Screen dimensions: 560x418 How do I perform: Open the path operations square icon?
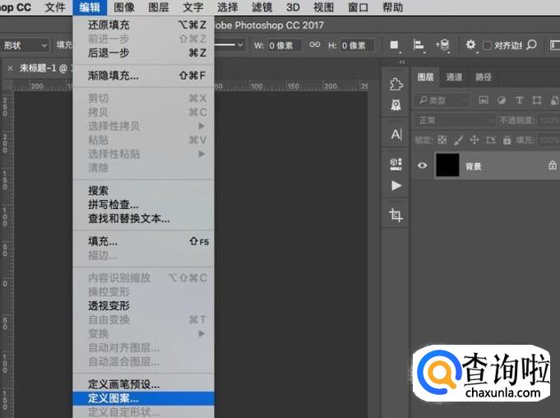tap(394, 45)
